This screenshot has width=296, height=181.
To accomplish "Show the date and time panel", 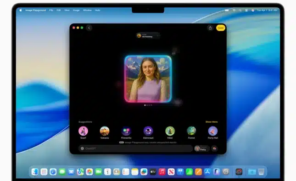I will [267, 10].
